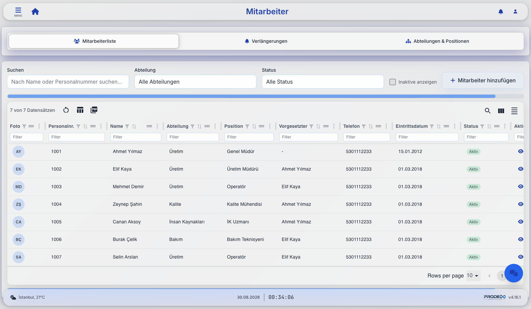The image size is (531, 309).
Task: Click the Name column filter field
Action: pos(136,137)
